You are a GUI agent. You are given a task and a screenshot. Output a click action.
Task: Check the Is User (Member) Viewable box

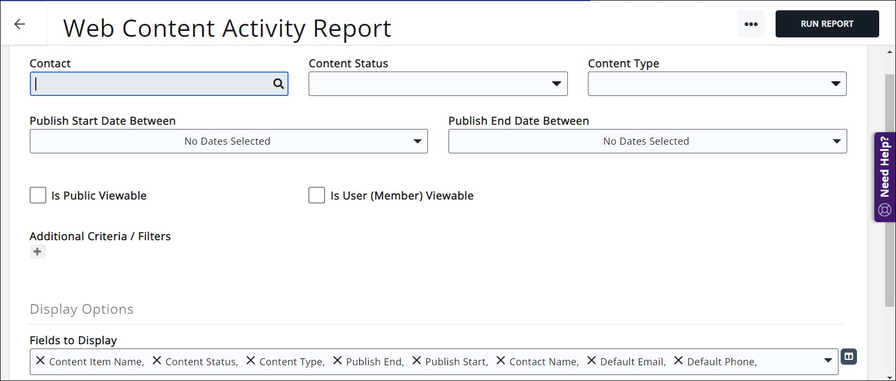coord(317,195)
